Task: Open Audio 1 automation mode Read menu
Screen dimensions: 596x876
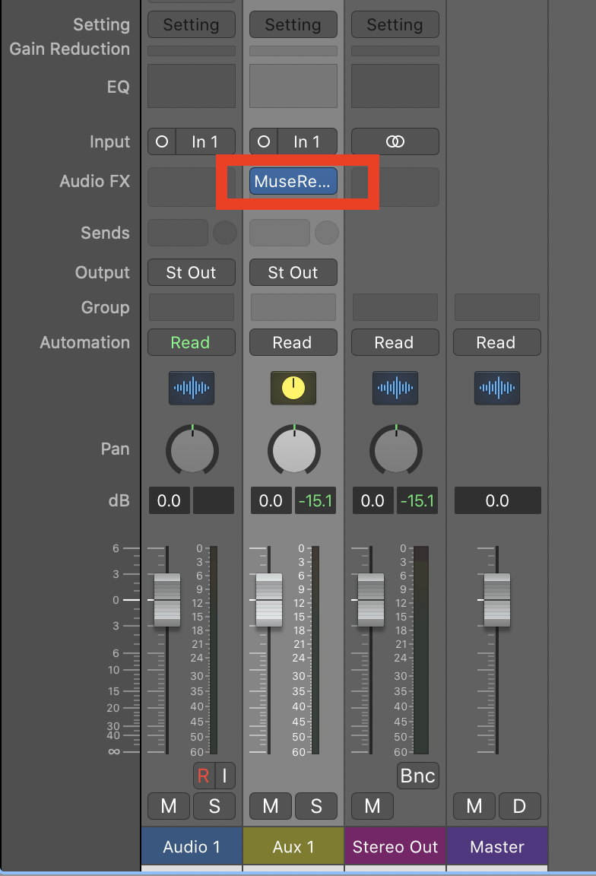Action: click(191, 342)
